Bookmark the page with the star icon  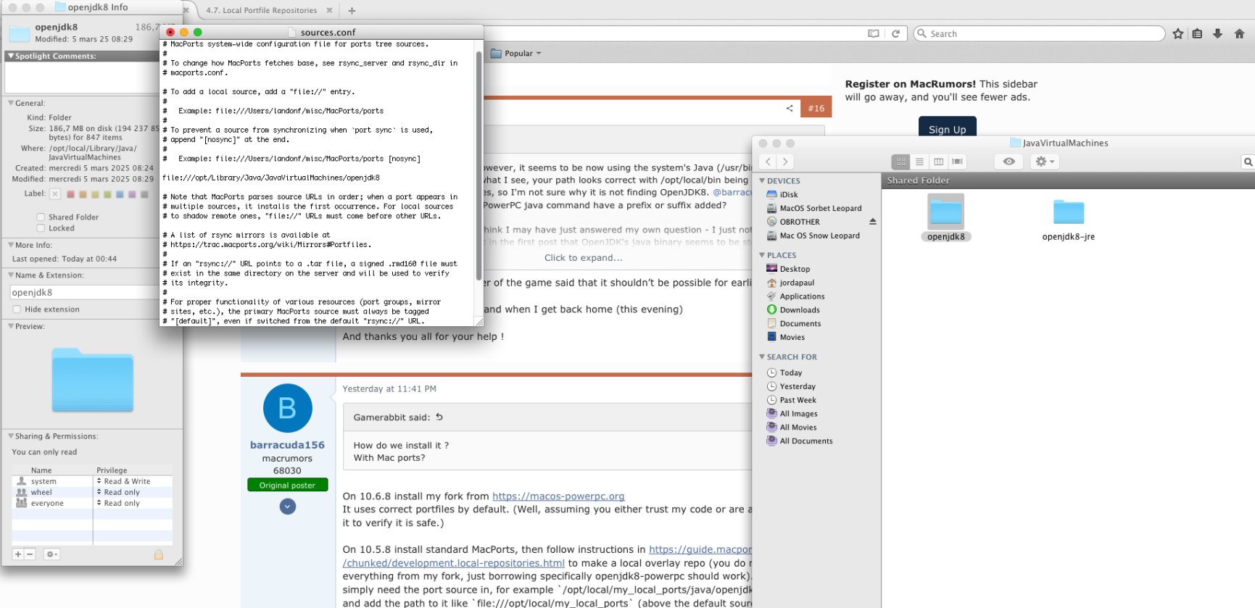pyautogui.click(x=1178, y=33)
